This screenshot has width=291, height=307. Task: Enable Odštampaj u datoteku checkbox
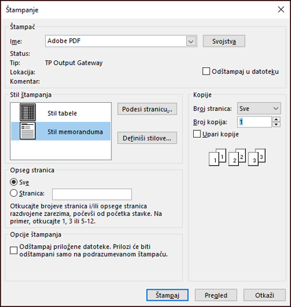click(206, 71)
